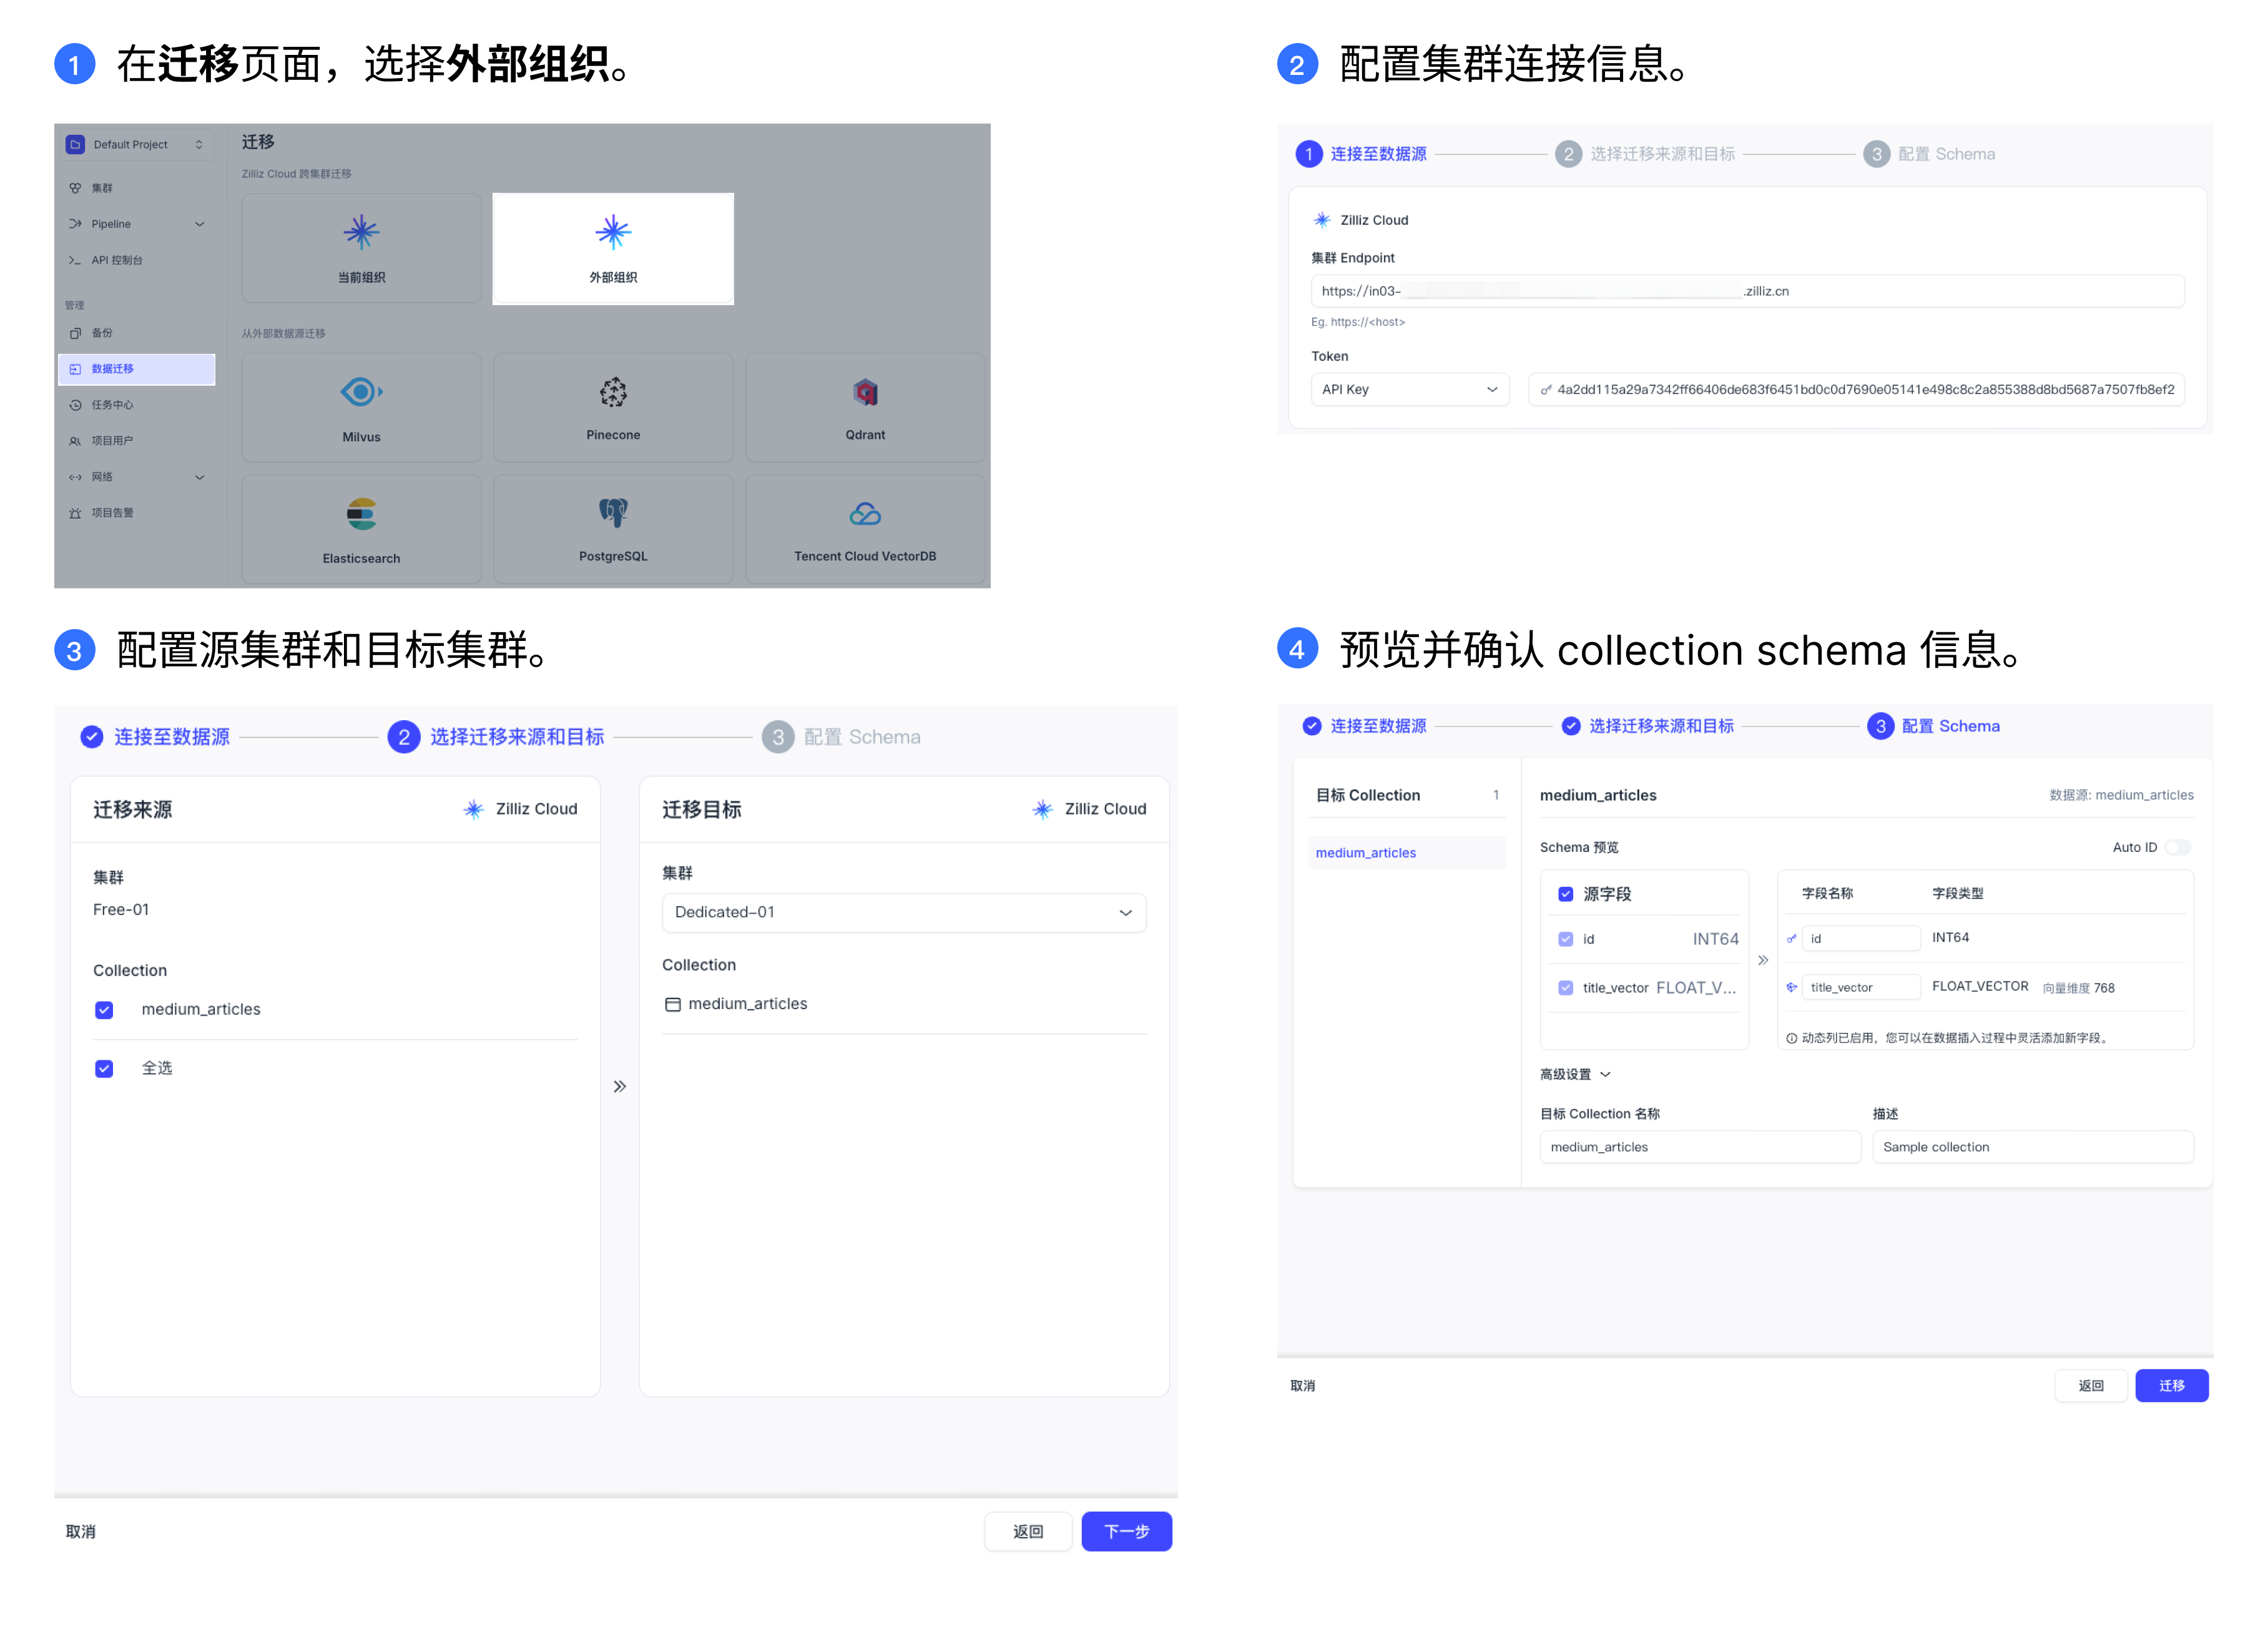Click 取消 in source/target step
This screenshot has width=2268, height=1642.
tap(81, 1532)
